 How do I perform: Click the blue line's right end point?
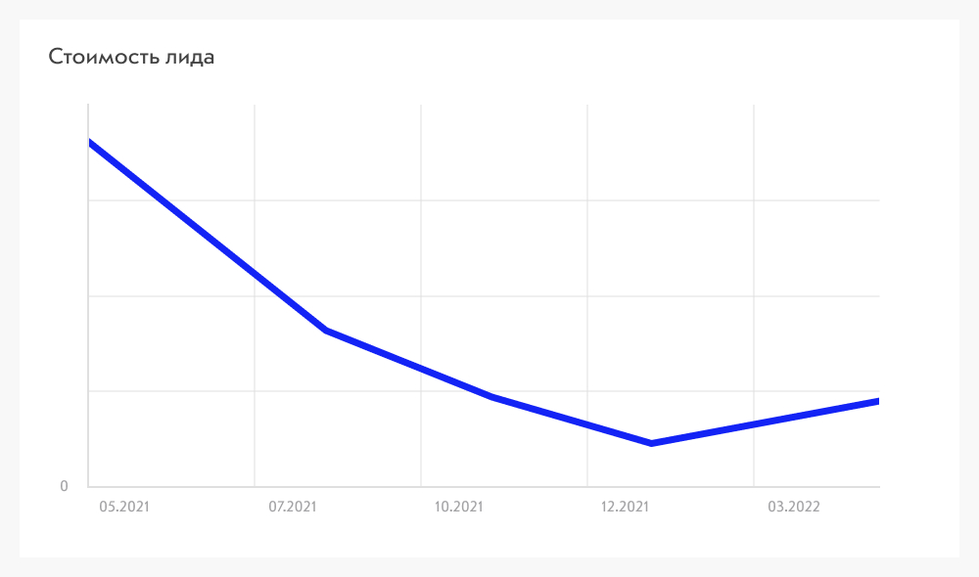click(x=877, y=401)
